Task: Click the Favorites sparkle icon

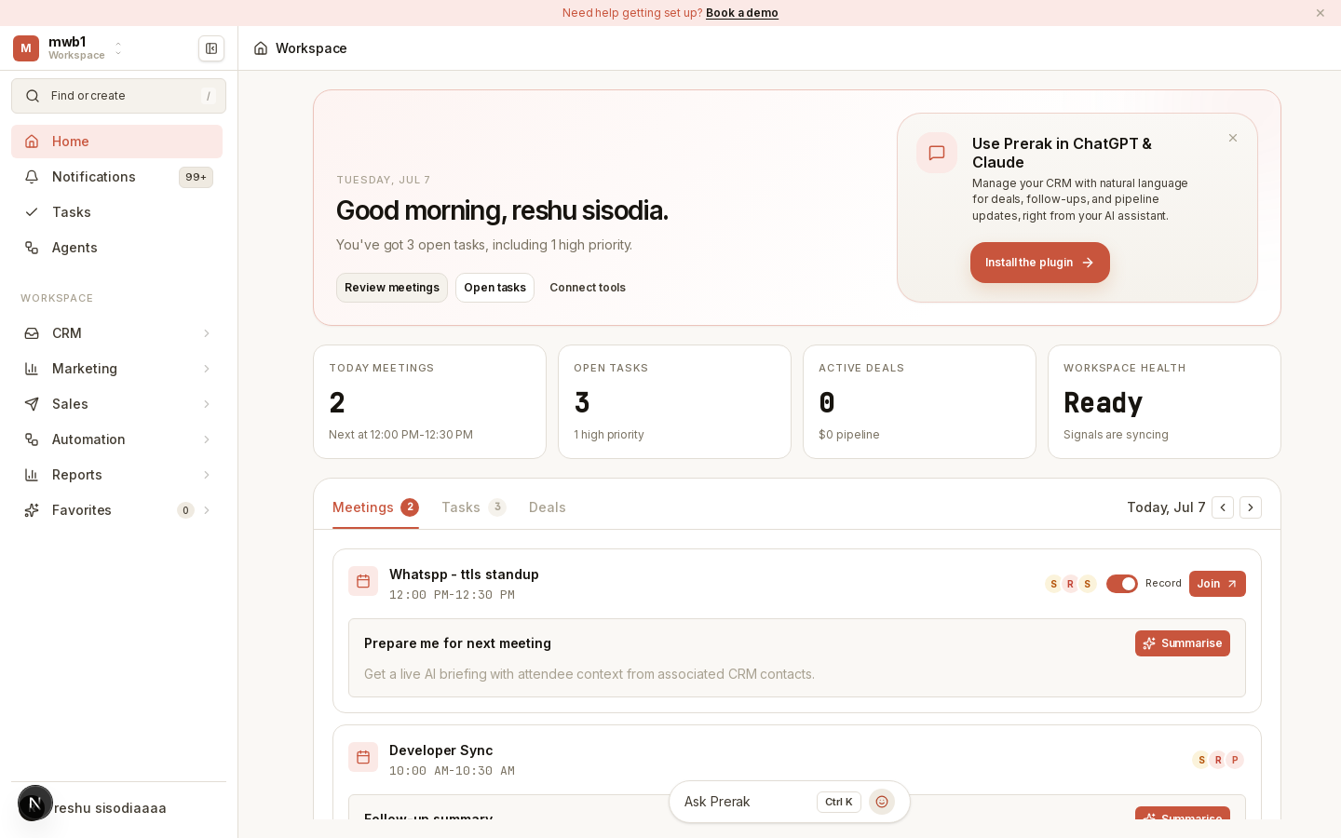Action: 32,510
